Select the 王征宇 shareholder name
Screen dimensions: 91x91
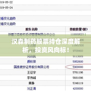(x=32, y=72)
